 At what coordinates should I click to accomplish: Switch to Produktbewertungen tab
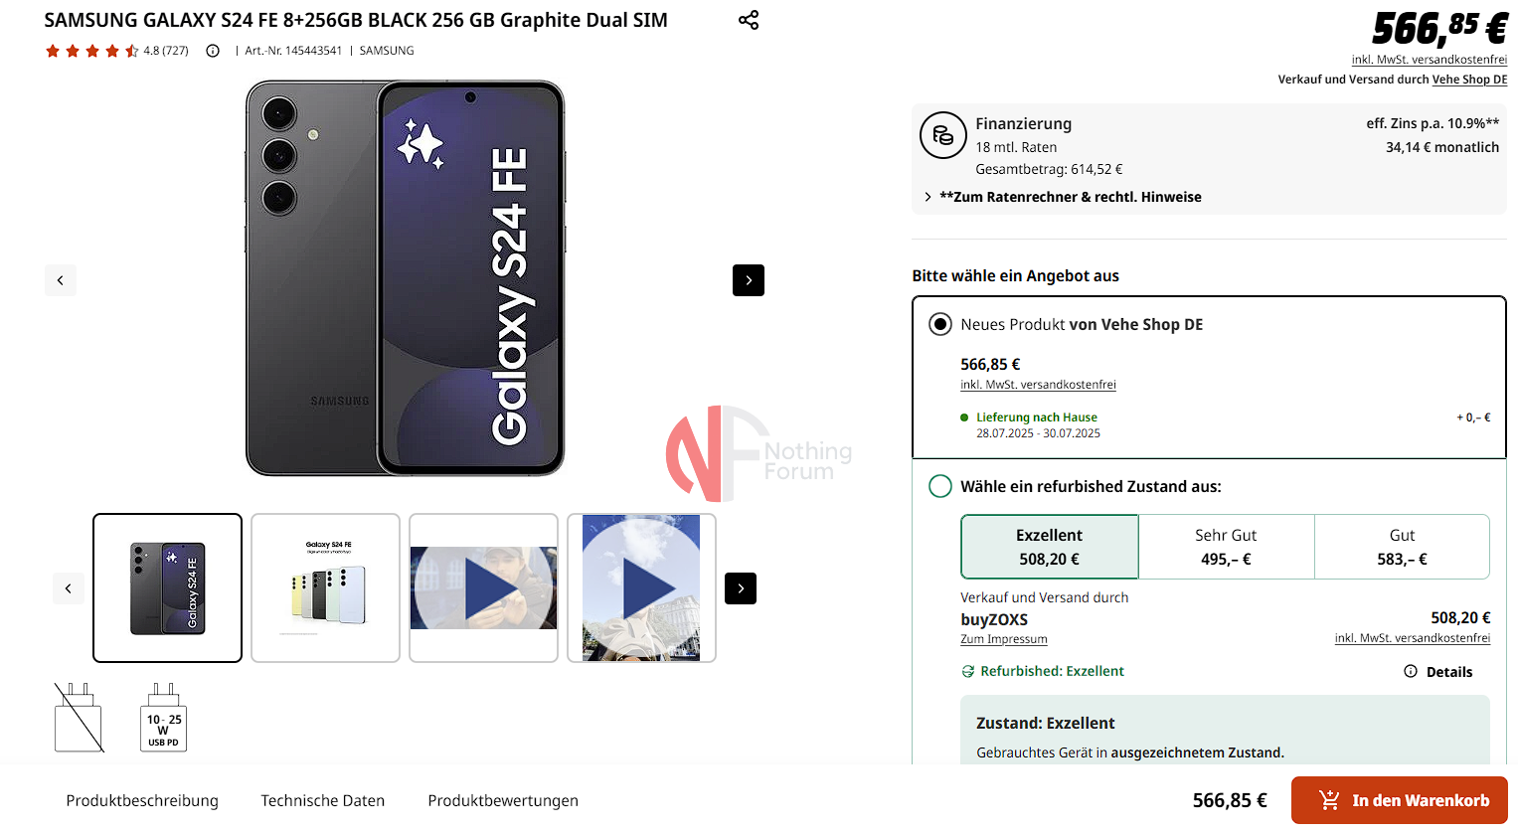[x=503, y=800]
